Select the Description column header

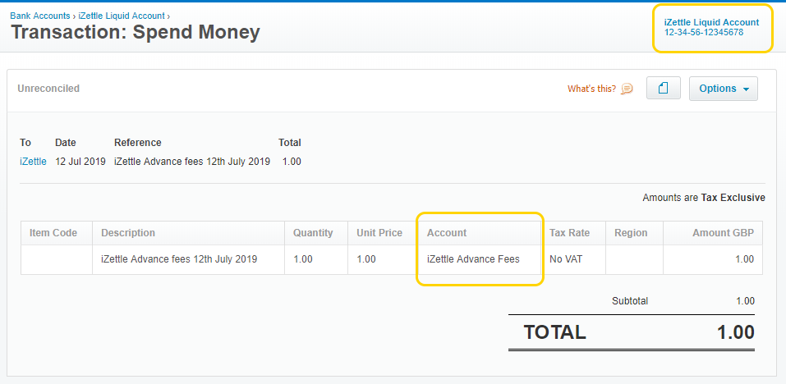tap(128, 233)
